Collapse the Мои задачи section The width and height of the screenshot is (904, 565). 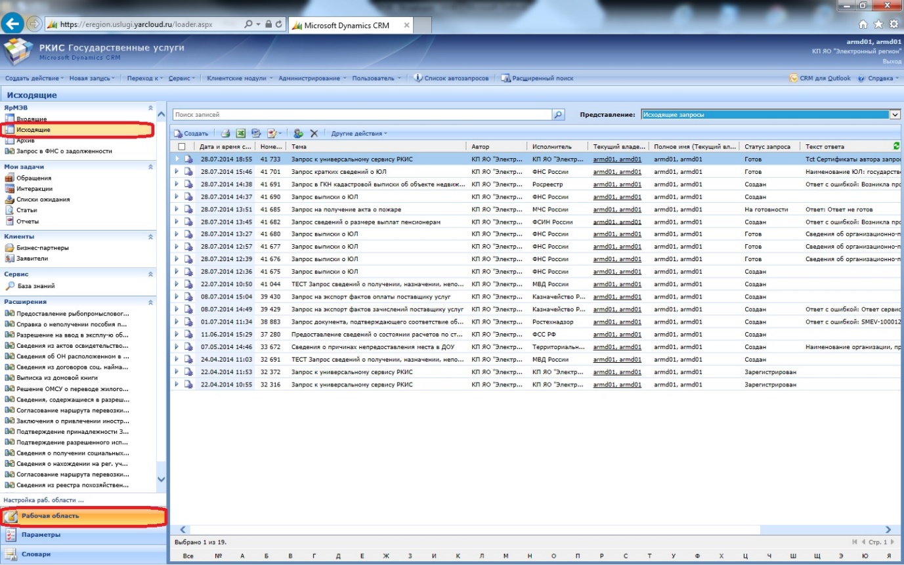[x=150, y=167]
